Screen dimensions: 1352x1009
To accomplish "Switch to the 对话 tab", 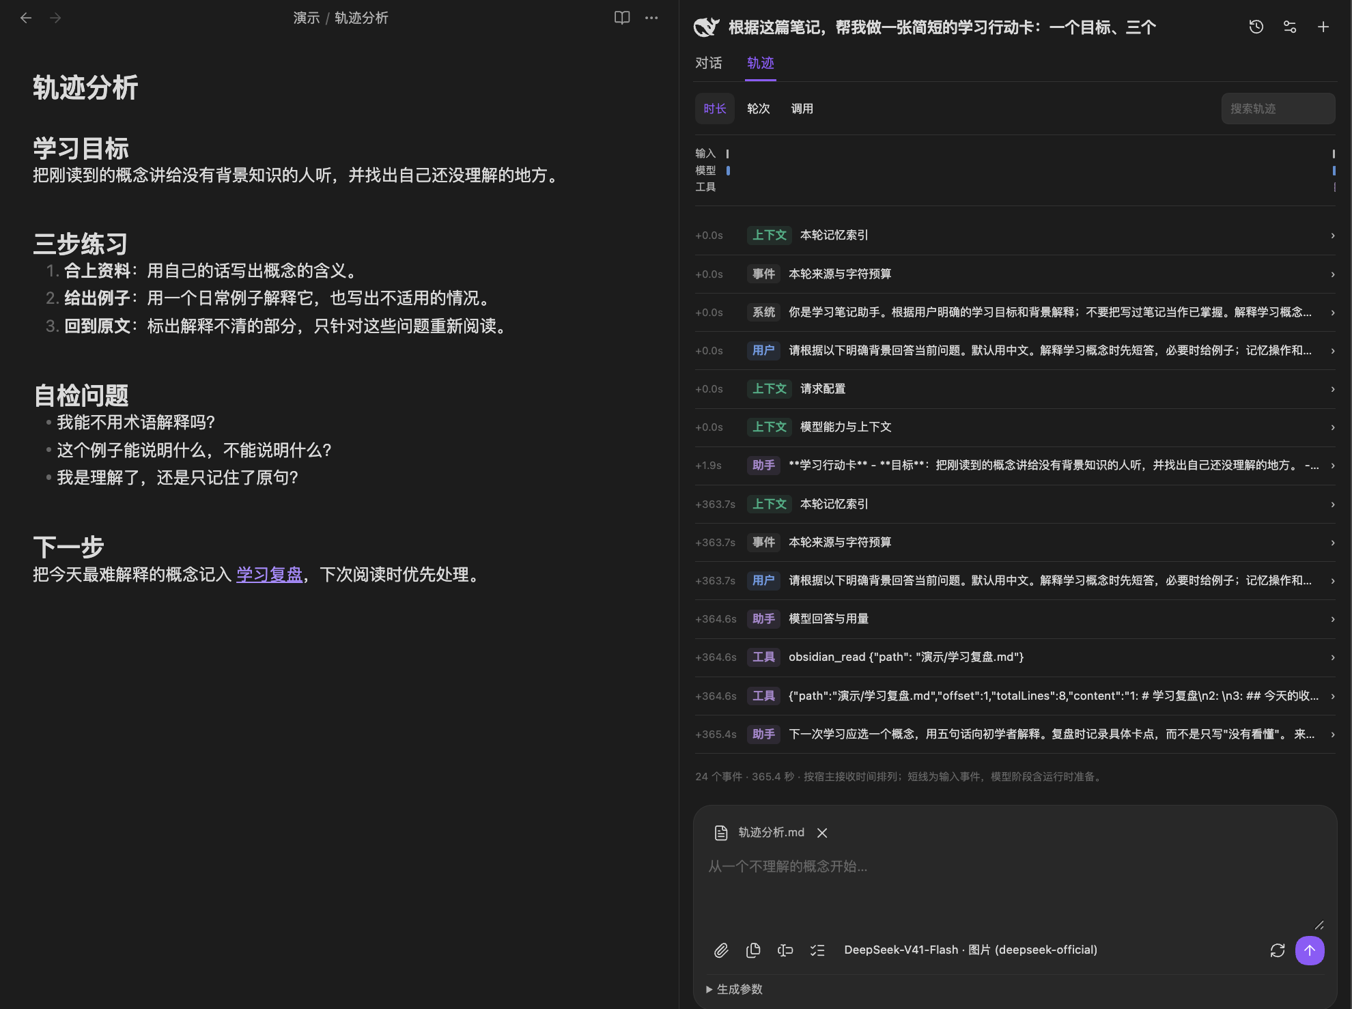I will 709,63.
